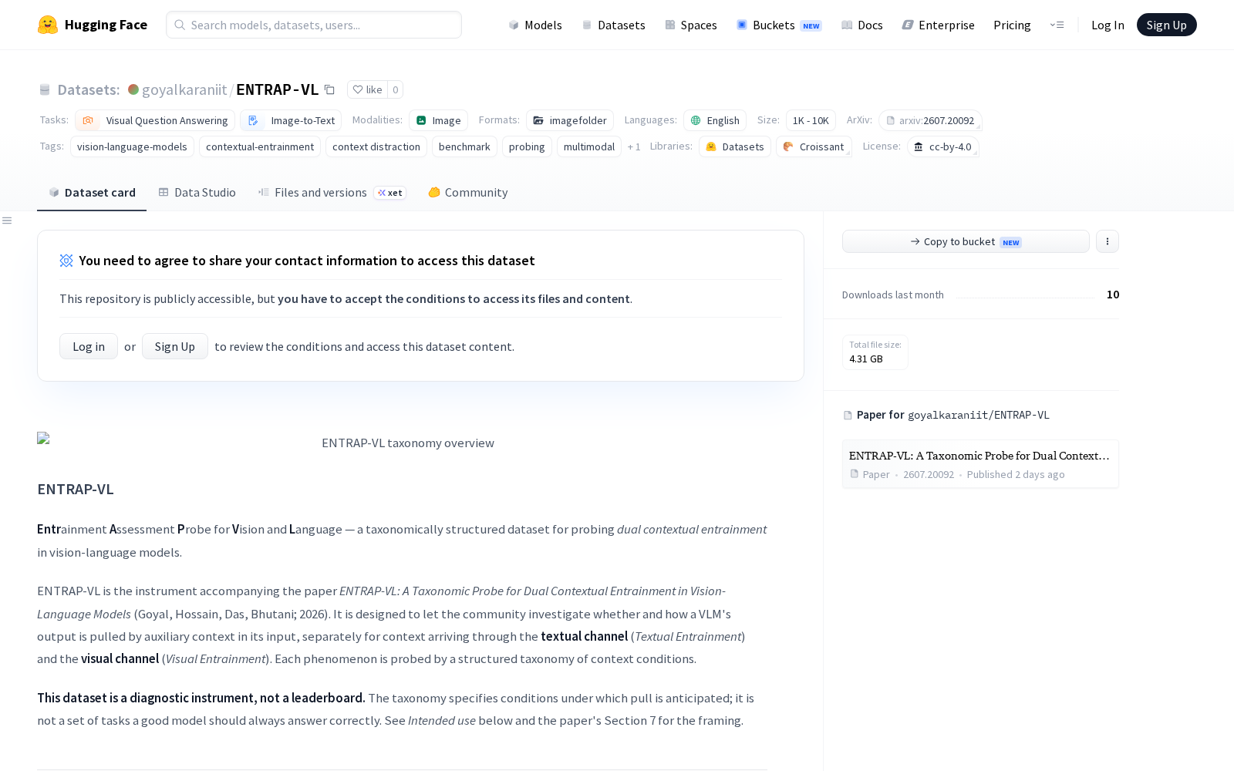Click the Hugging Face logo icon
This screenshot has width=1234, height=771.
(x=48, y=25)
